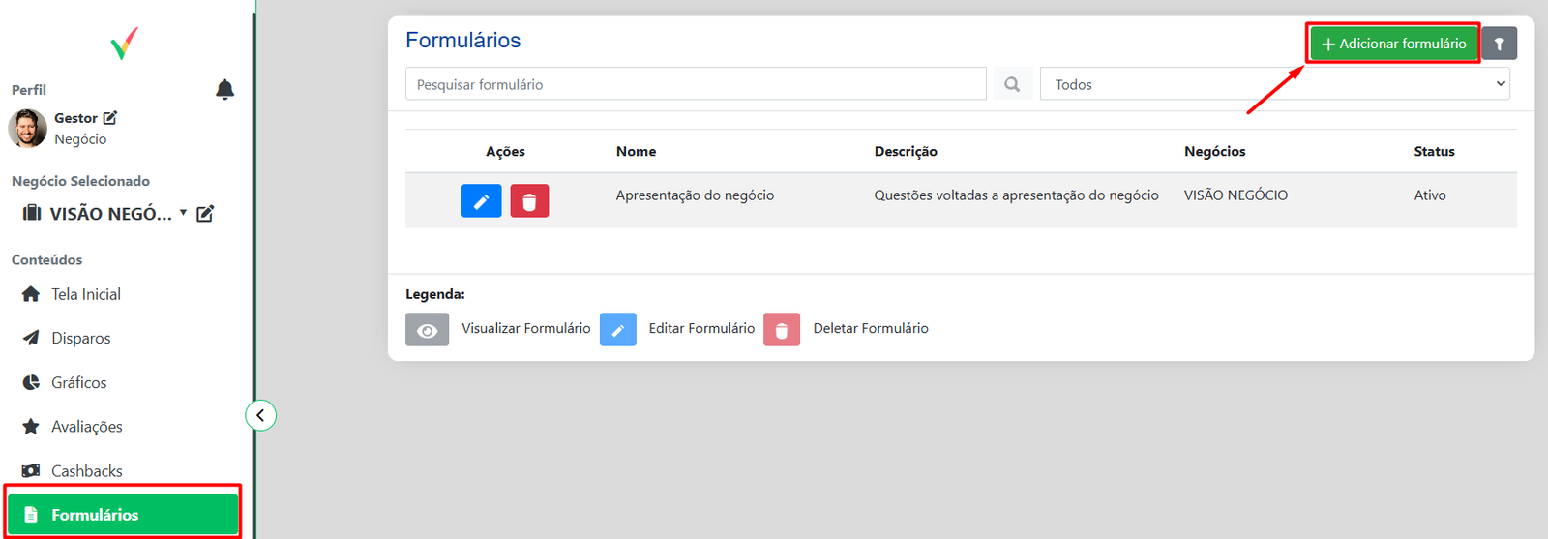Click the app logo checkmark
This screenshot has height=539, width=1548.
click(124, 44)
